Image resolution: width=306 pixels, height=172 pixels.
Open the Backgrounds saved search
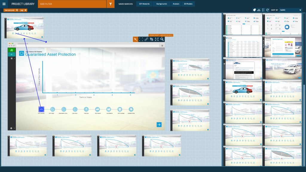[162, 4]
